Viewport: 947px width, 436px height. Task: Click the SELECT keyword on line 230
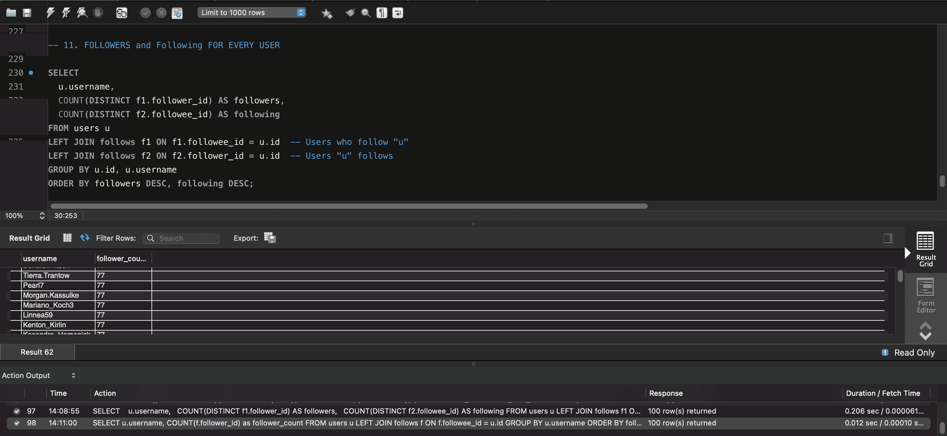pos(63,73)
